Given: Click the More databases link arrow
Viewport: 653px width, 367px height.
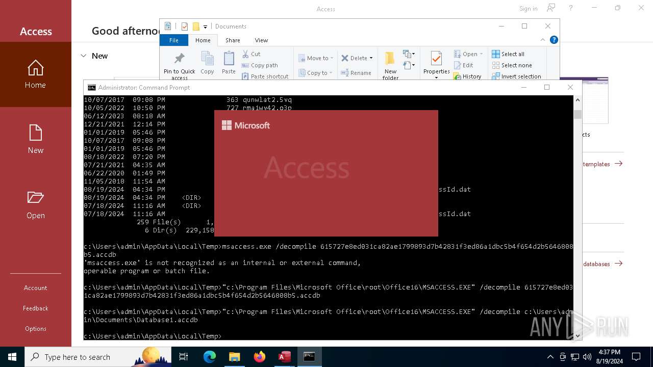Looking at the screenshot, I should click(x=619, y=264).
